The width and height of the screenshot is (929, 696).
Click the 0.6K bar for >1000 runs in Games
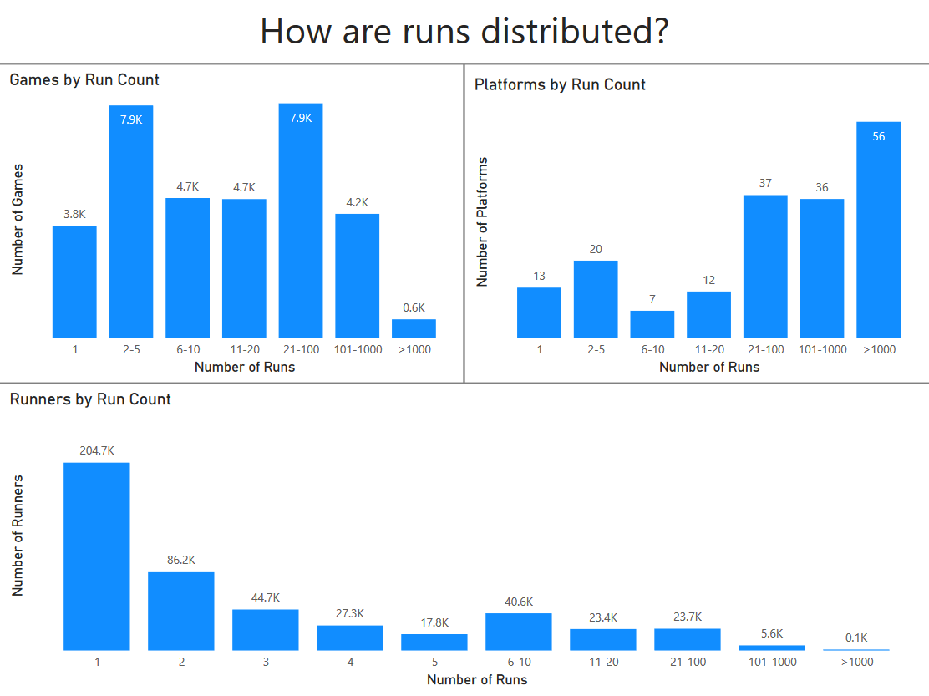pyautogui.click(x=415, y=326)
